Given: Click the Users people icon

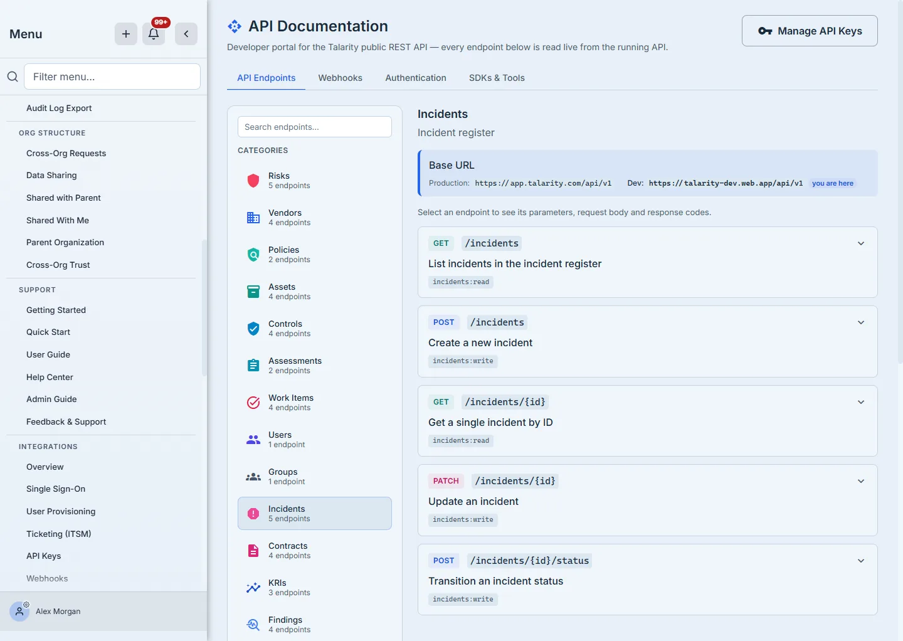Looking at the screenshot, I should [253, 440].
